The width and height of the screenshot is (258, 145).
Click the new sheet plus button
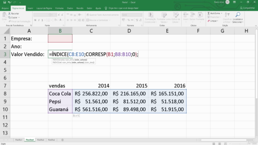click(62, 140)
